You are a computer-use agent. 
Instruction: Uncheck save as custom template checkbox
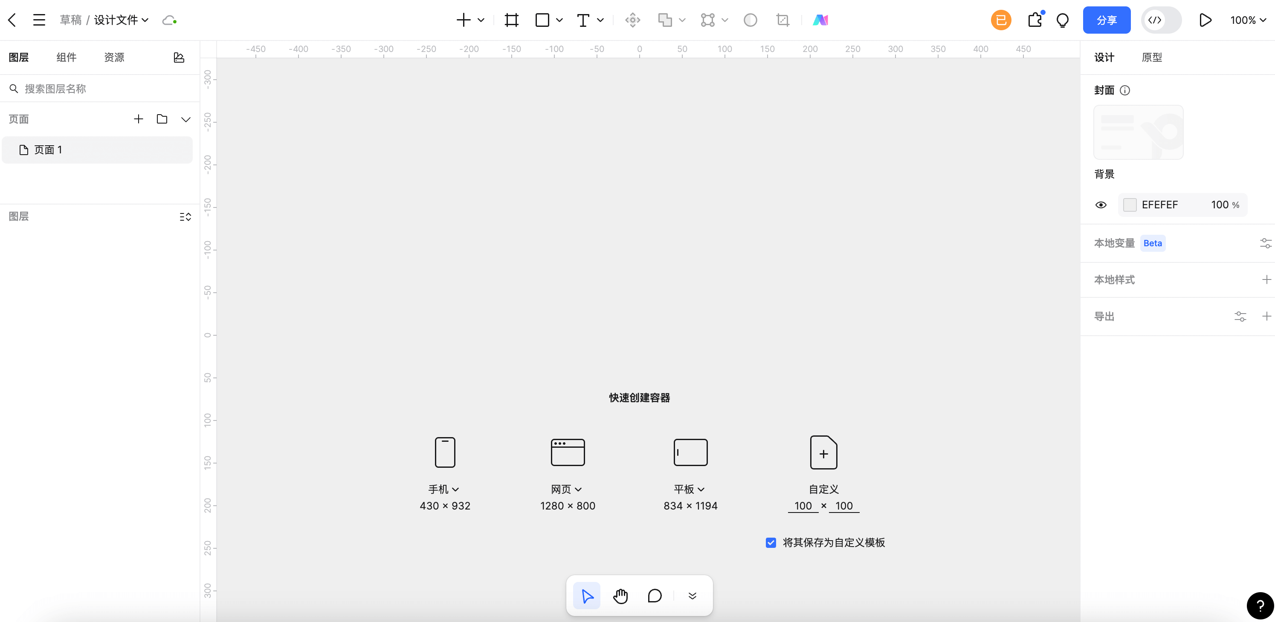coord(771,542)
